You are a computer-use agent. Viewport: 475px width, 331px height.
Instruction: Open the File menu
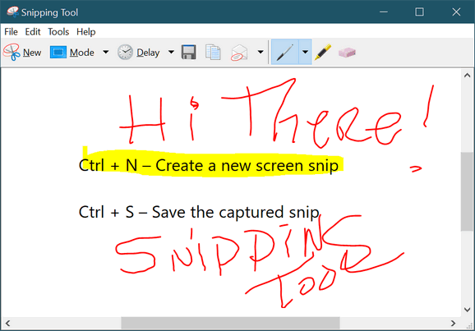(11, 32)
